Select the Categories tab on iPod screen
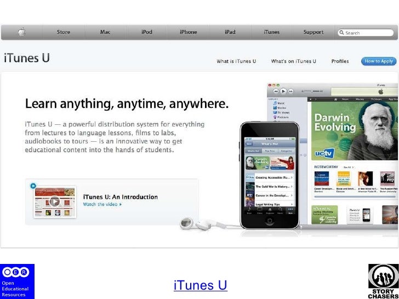The height and width of the screenshot is (299, 399). click(x=286, y=151)
